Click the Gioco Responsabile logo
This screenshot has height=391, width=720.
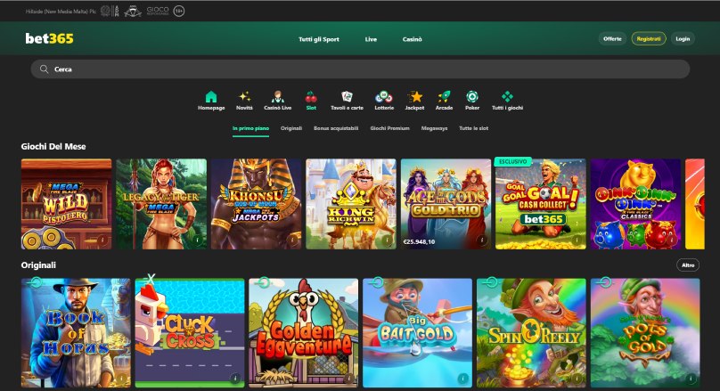(x=158, y=11)
